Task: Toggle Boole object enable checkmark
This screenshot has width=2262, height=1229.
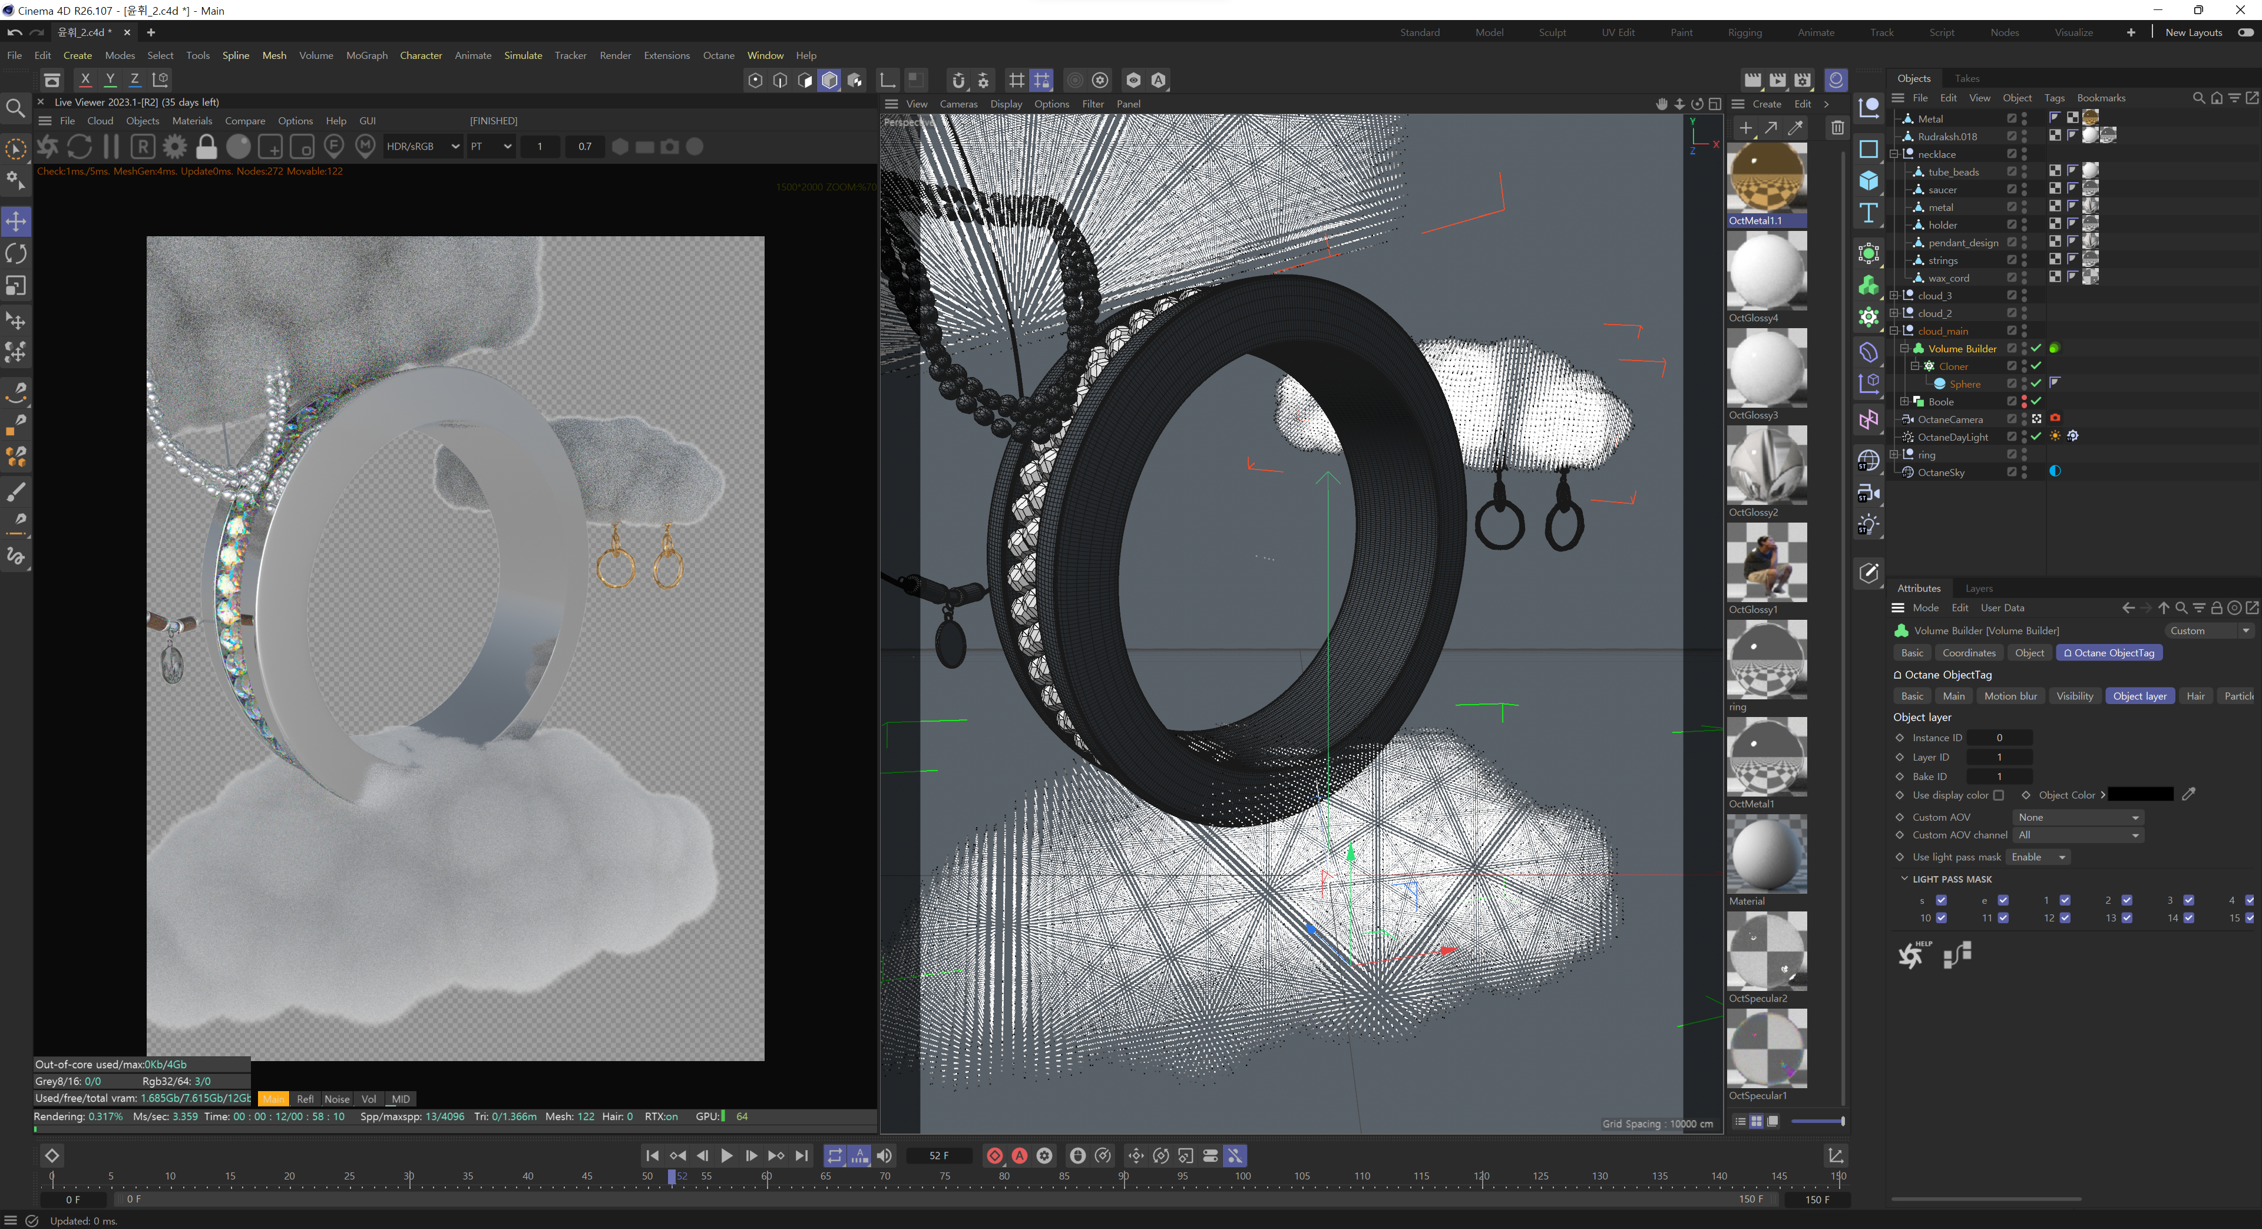Action: tap(2035, 401)
